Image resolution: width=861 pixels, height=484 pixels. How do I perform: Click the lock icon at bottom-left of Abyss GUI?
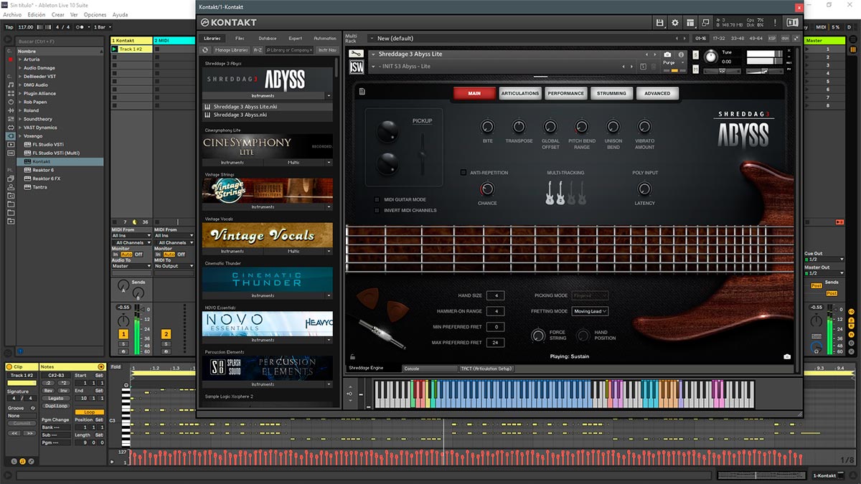point(352,356)
